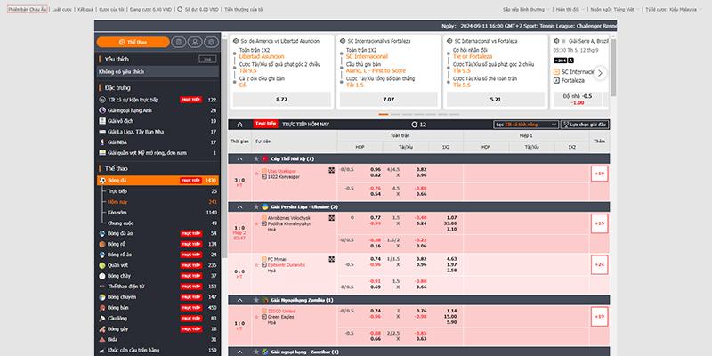Click Phiên bản Châu Âu link
This screenshot has height=356, width=712.
pos(28,9)
